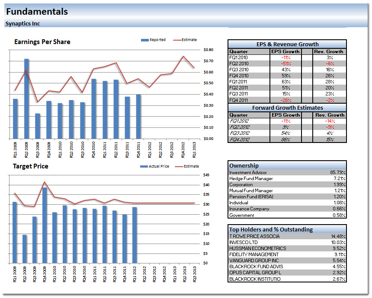The width and height of the screenshot is (372, 298).
Task: Select HUSSMAN ECONOMETRICS holder row
Action: click(287, 248)
